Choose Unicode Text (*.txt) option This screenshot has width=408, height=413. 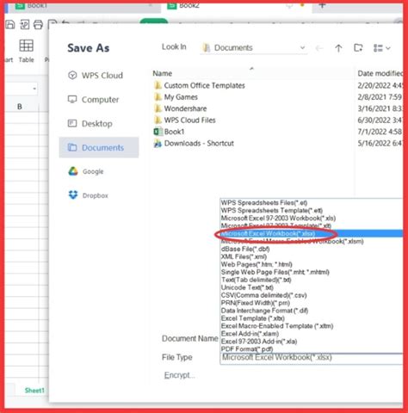pyautogui.click(x=312, y=287)
